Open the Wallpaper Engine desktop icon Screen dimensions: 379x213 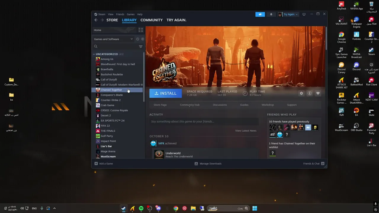[356, 22]
